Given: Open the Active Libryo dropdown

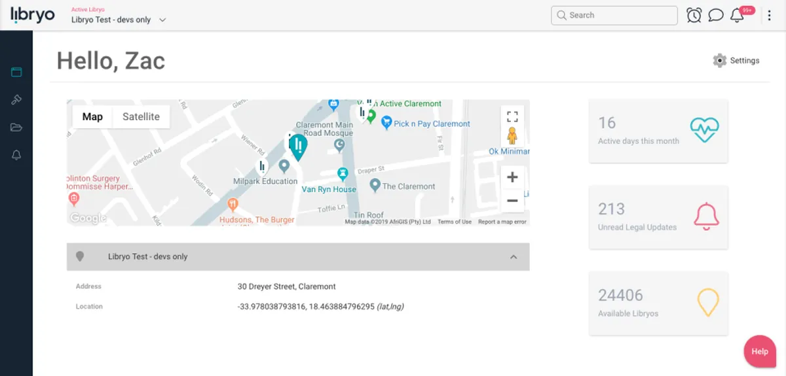Looking at the screenshot, I should click(x=119, y=20).
